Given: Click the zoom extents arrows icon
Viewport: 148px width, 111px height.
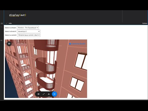Looking at the screenshot, I should pos(44,94).
